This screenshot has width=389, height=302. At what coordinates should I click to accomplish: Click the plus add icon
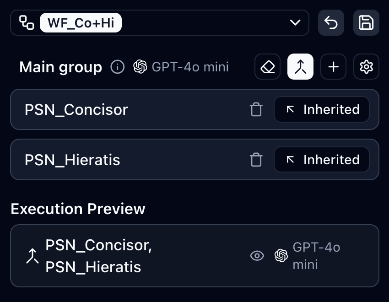(334, 67)
